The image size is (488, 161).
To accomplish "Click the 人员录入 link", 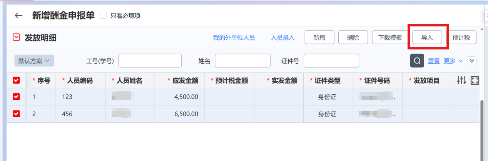I will (x=282, y=38).
